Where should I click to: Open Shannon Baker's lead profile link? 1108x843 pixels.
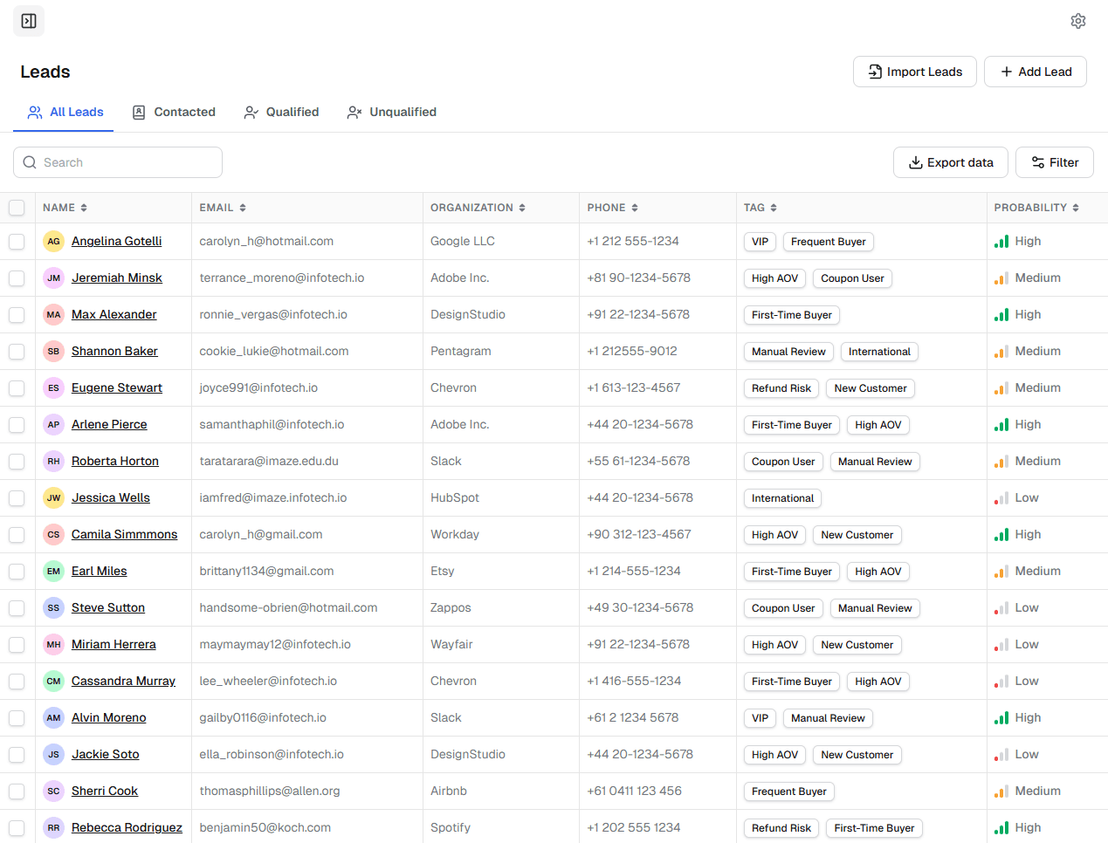click(114, 352)
